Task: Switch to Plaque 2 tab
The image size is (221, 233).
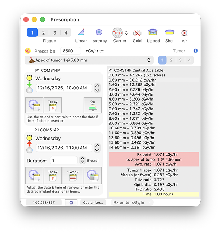Action: tap(43, 33)
